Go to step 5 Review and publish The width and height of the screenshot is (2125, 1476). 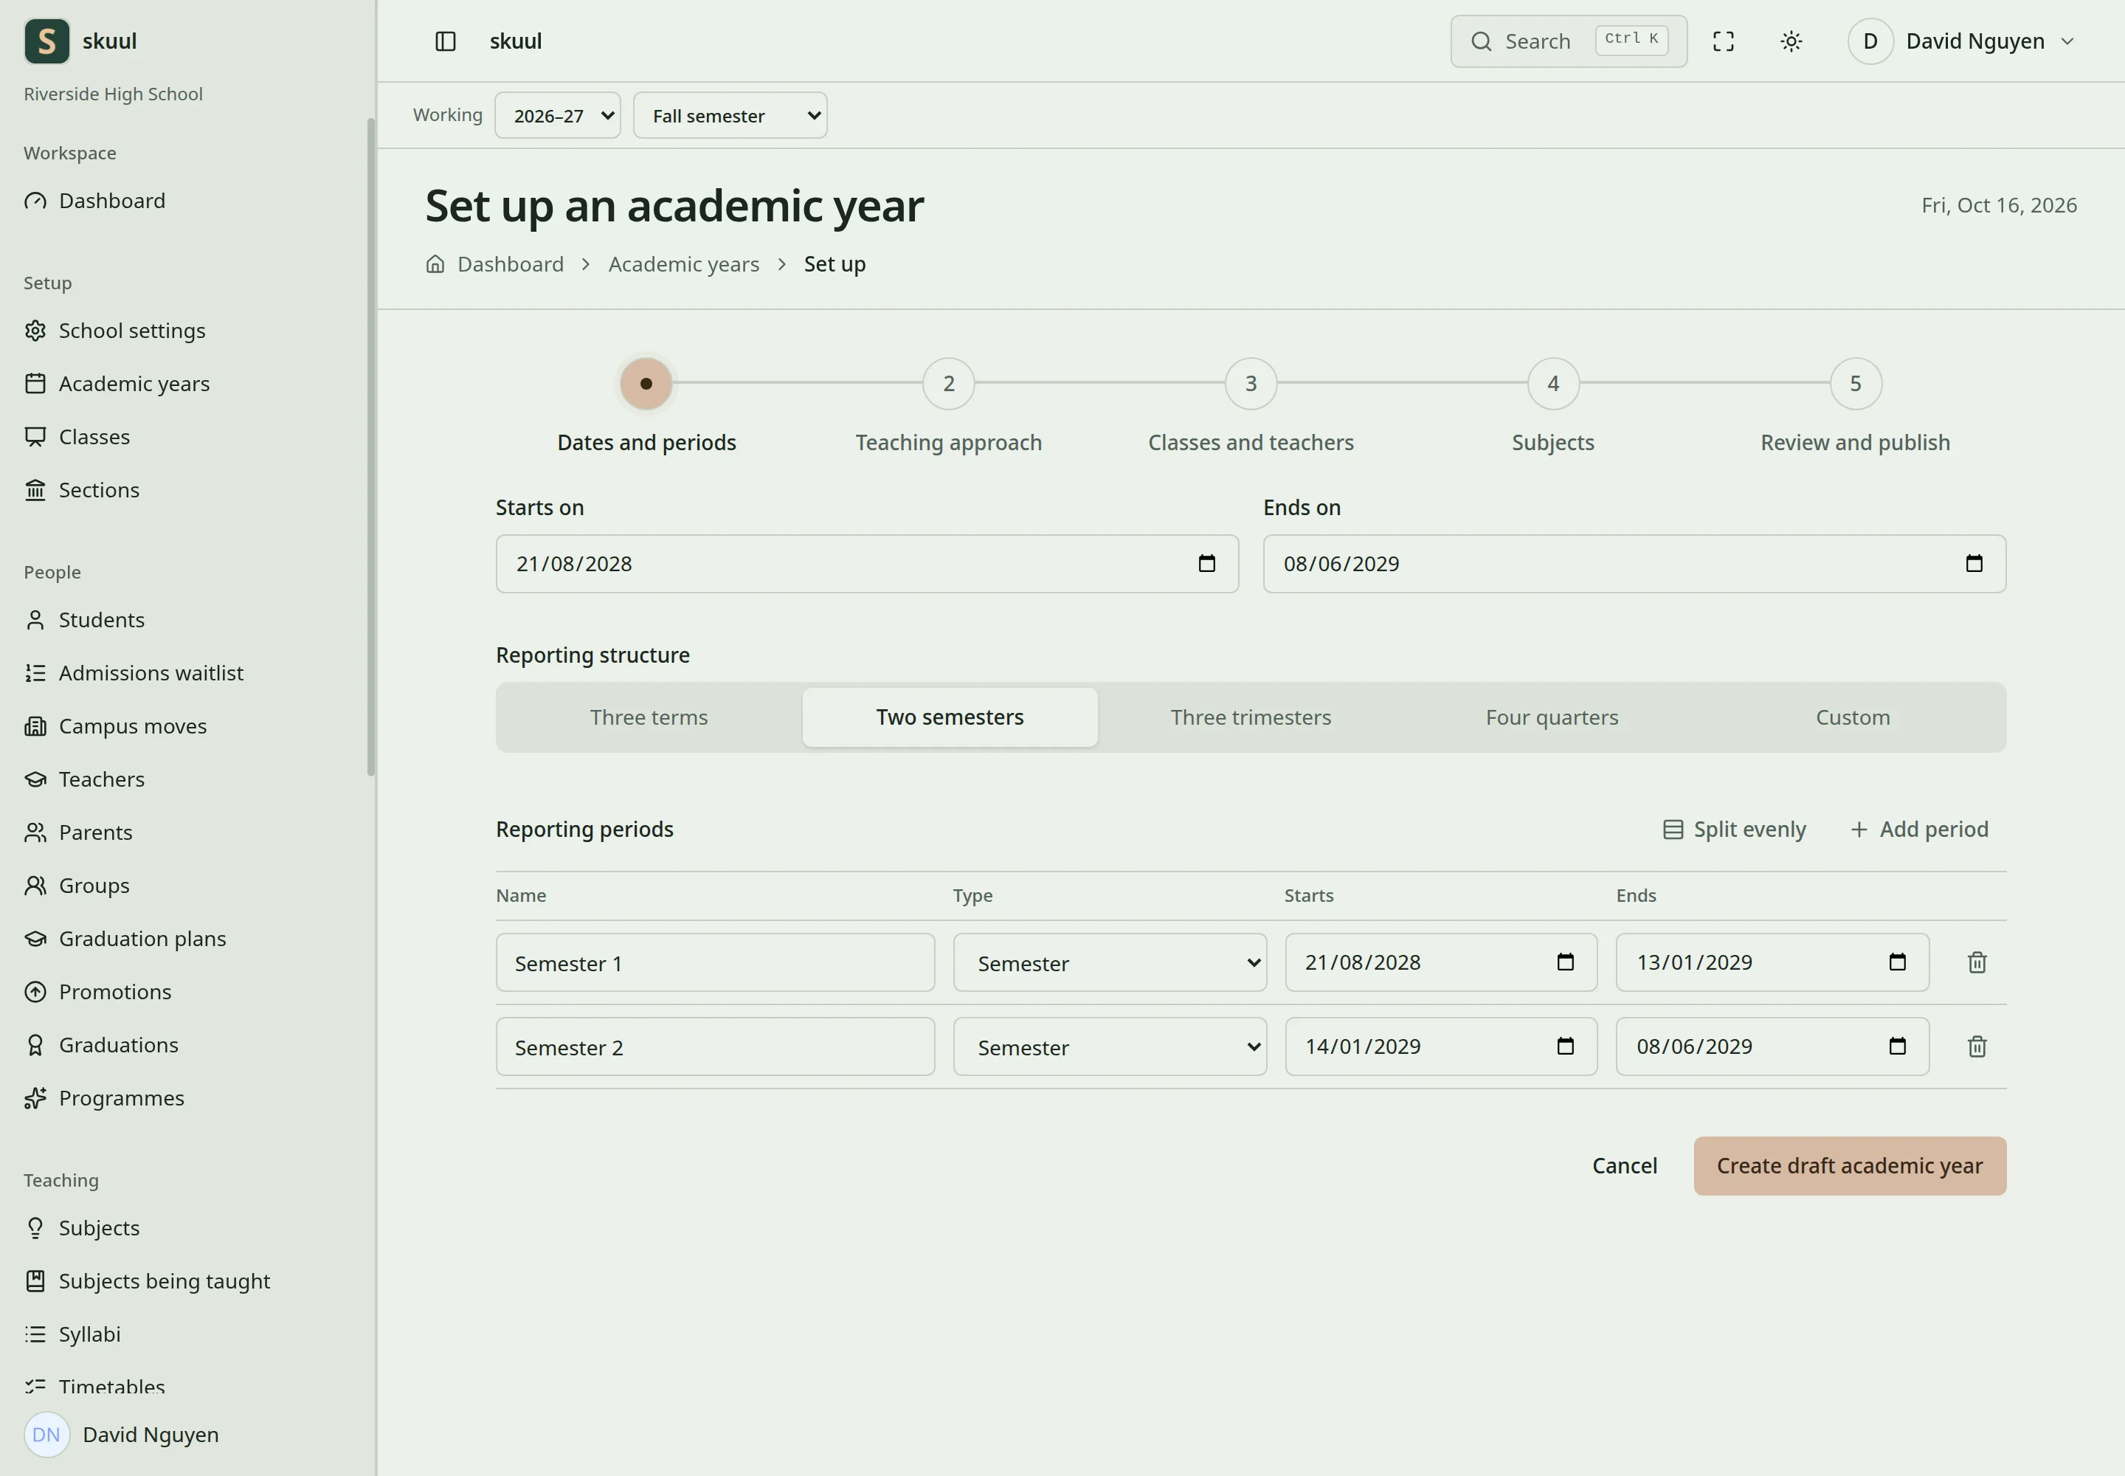(1855, 384)
